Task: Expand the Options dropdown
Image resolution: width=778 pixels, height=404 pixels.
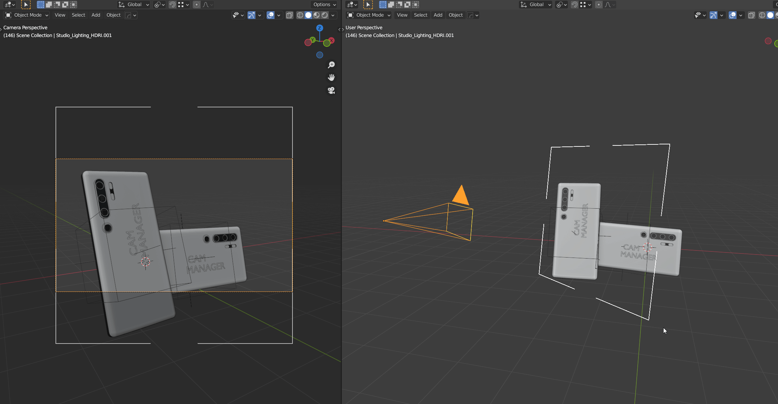Action: 324,4
